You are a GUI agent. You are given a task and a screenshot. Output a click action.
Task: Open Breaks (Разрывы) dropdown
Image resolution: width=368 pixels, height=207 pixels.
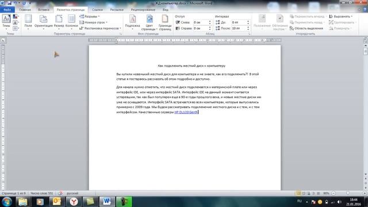pos(90,17)
